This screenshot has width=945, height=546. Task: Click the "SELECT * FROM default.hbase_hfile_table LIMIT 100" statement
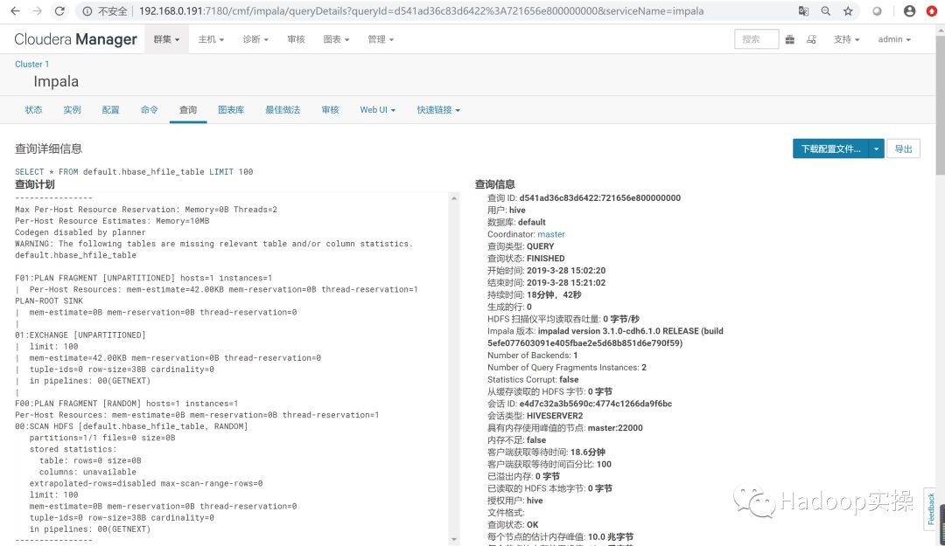[134, 171]
